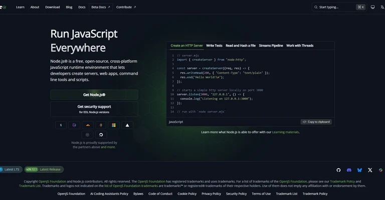Click the '// run with `node server.mjs`' comment
This screenshot has width=385, height=200.
pyautogui.click(x=201, y=112)
